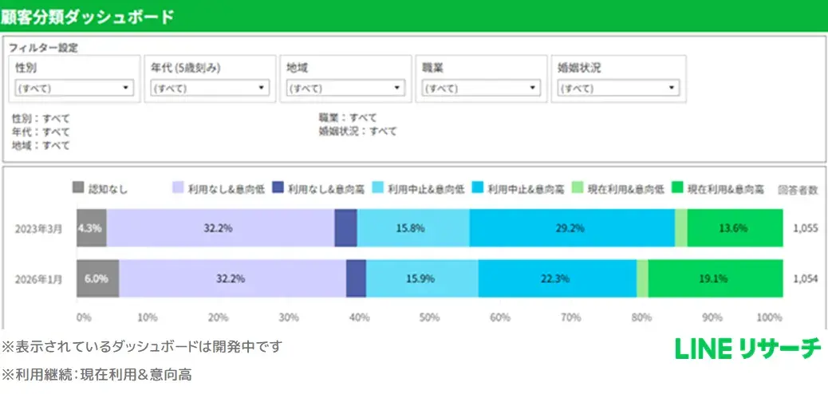Open the 性別 filter dropdown
The image size is (828, 394).
pyautogui.click(x=74, y=89)
